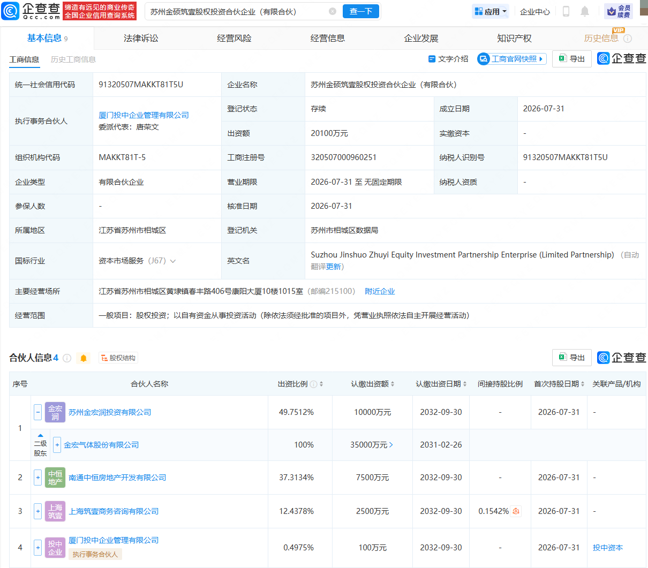Select the 工商信息 sub-tab
The height and width of the screenshot is (568, 648).
point(24,59)
